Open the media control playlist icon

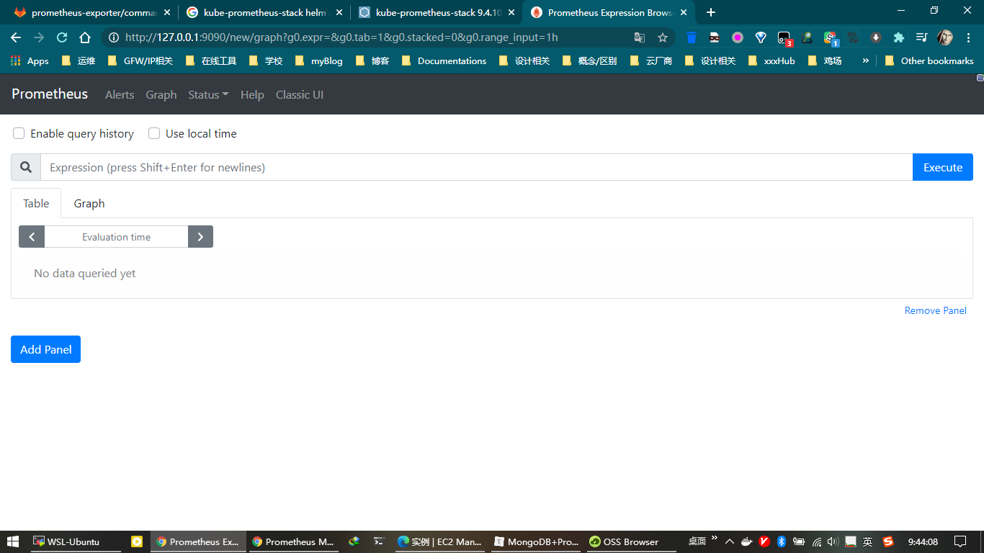pos(922,37)
